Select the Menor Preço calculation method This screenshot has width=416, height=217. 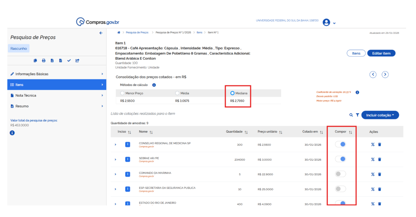coord(123,93)
